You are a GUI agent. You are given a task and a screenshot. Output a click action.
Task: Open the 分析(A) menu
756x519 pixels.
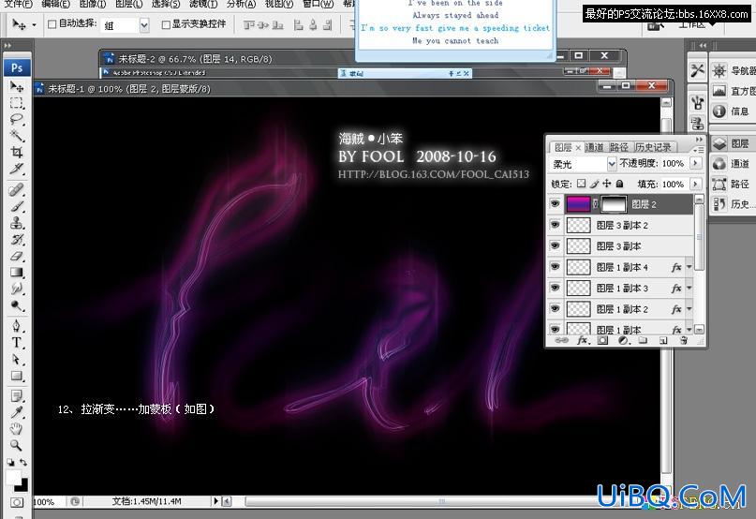(241, 4)
